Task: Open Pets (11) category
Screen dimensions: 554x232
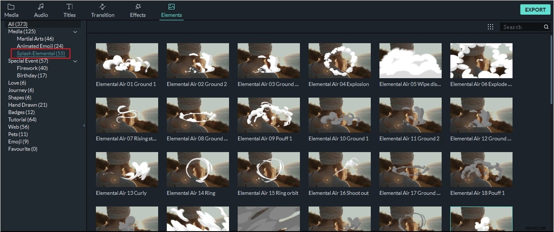Action: (18, 135)
